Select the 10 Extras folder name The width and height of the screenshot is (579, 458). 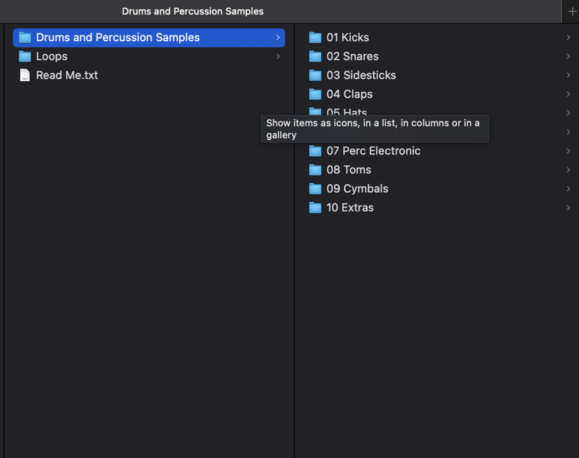pos(350,208)
